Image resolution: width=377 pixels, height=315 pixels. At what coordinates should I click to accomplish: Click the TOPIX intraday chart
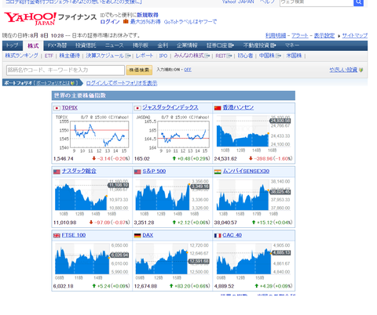pyautogui.click(x=92, y=134)
